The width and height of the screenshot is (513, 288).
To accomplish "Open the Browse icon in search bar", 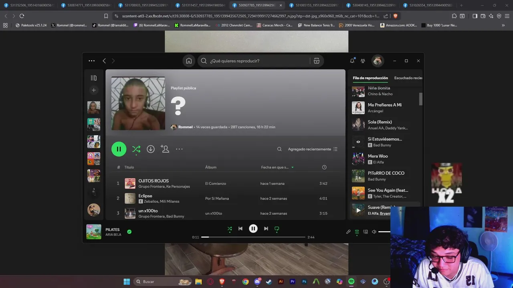I will (x=317, y=61).
